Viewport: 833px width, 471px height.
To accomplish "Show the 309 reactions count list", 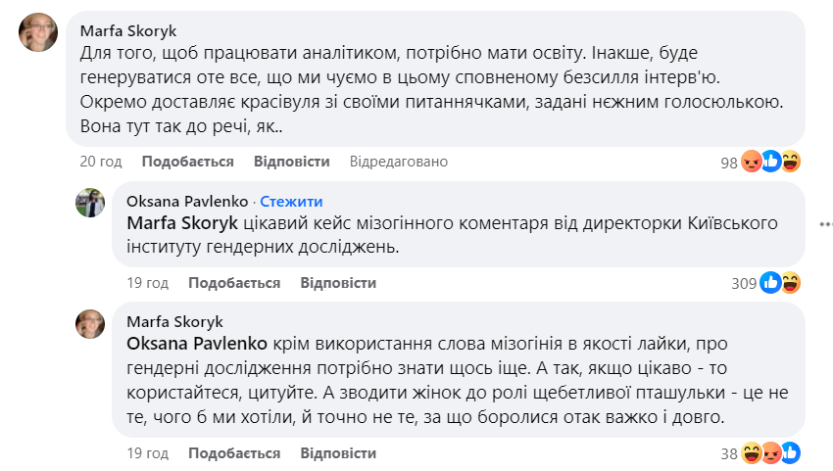I will [744, 284].
